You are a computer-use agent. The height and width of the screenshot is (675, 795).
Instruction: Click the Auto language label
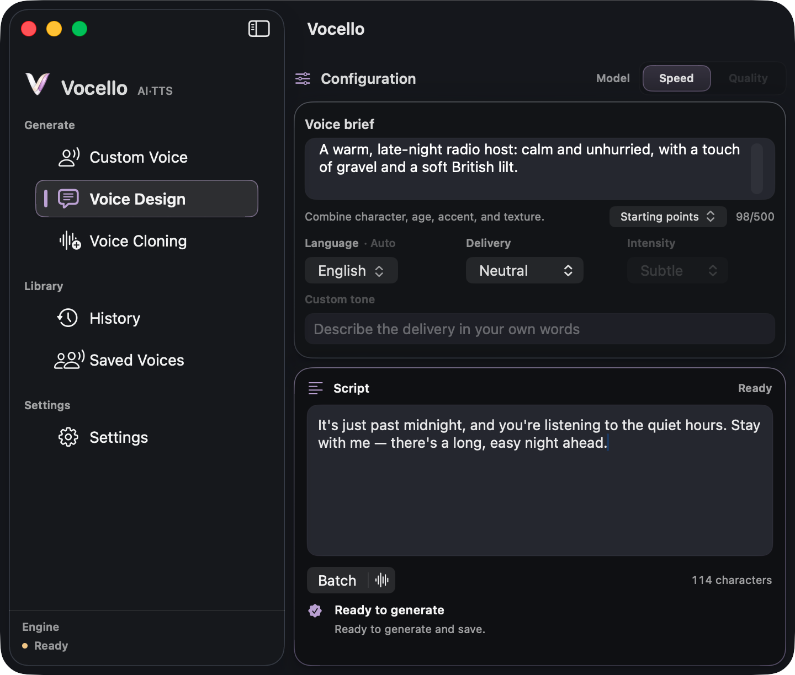383,243
